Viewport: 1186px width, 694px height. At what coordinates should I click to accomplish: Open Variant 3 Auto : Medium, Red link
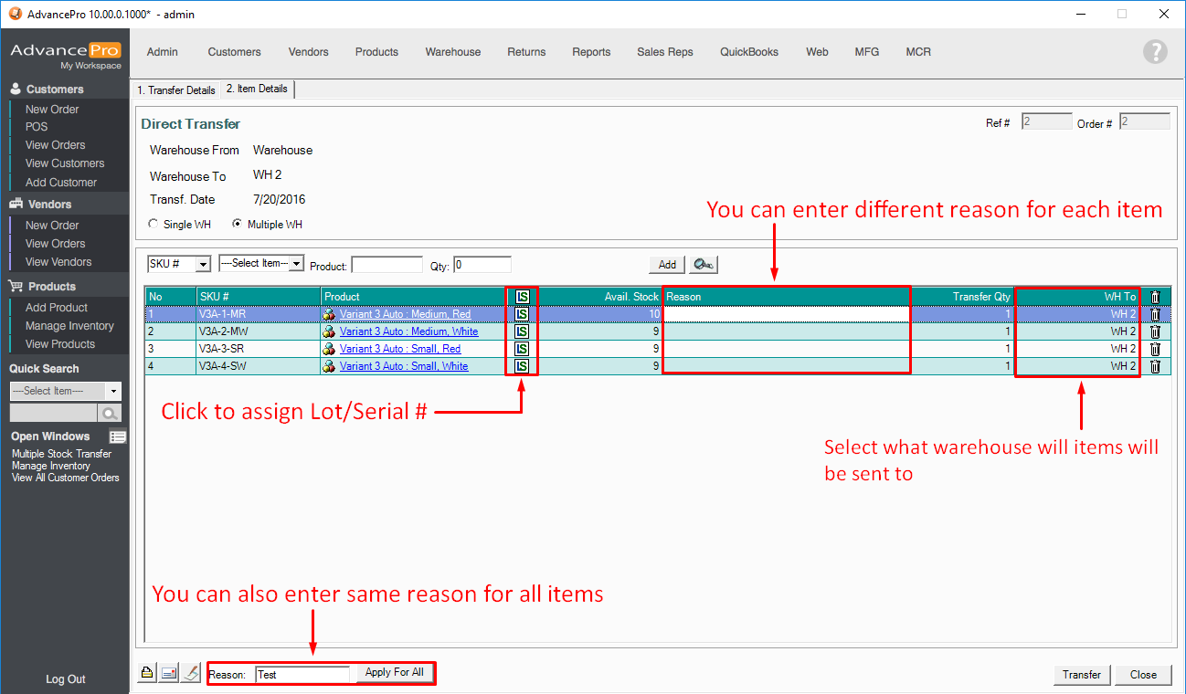[x=406, y=314]
